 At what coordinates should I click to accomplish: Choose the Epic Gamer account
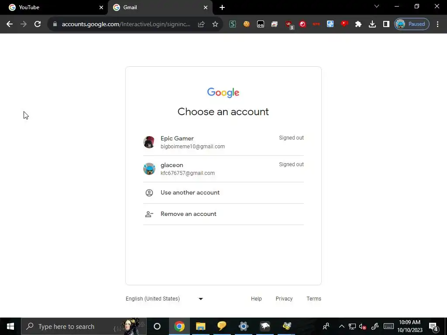click(223, 142)
